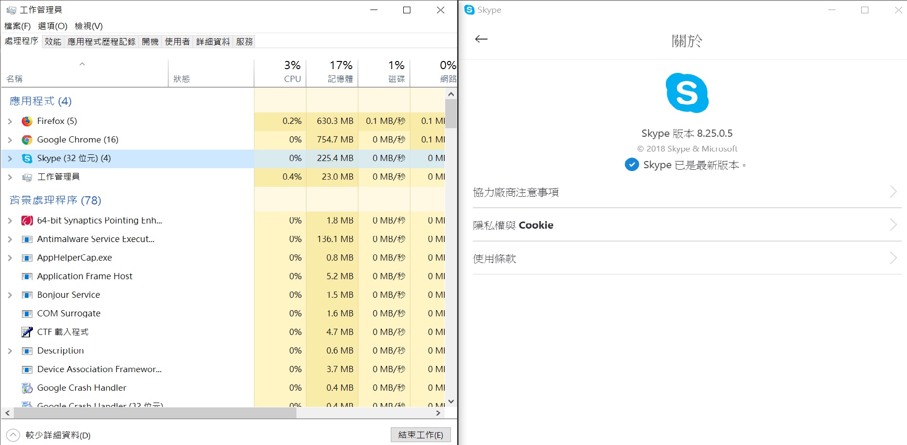Switch to the 詳細資料 tab
Image resolution: width=907 pixels, height=445 pixels.
[213, 41]
